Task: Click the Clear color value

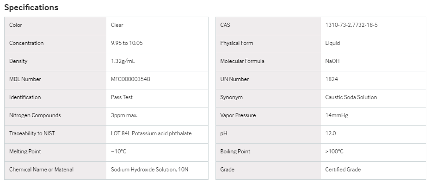Action: click(x=117, y=25)
